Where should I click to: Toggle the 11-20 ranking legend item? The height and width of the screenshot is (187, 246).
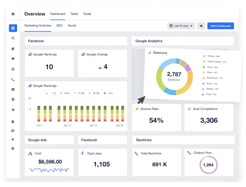tap(79, 93)
